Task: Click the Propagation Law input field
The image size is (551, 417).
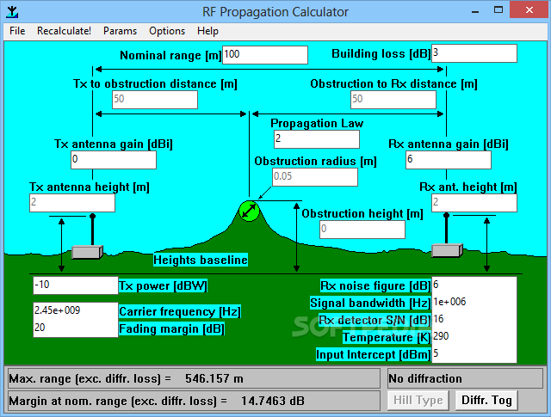Action: [317, 139]
